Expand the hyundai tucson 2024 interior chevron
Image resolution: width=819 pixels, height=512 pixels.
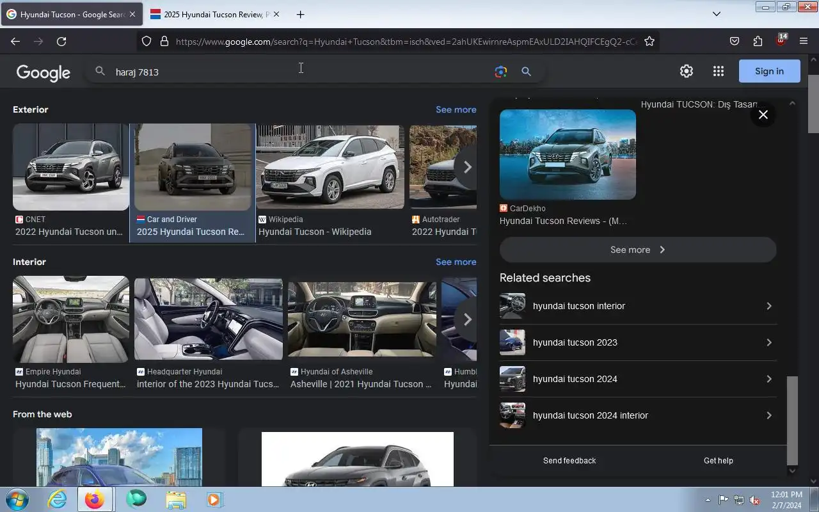(x=768, y=415)
